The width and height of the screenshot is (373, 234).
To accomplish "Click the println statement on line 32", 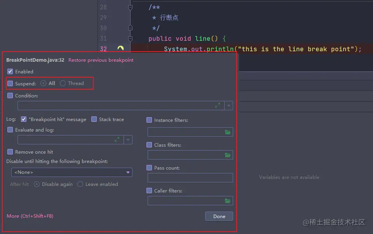I will click(263, 49).
